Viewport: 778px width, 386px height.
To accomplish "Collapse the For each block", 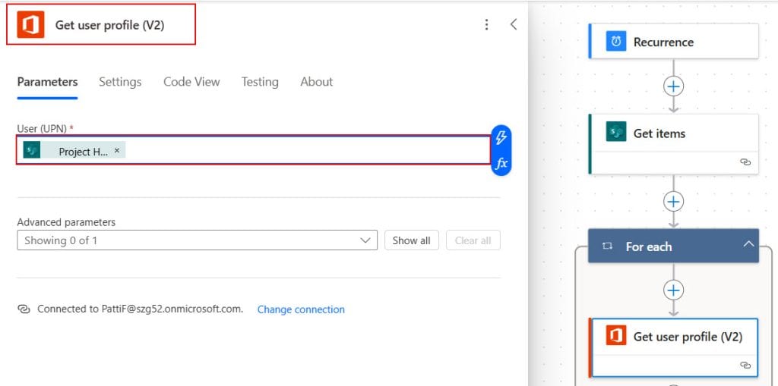I will point(748,243).
